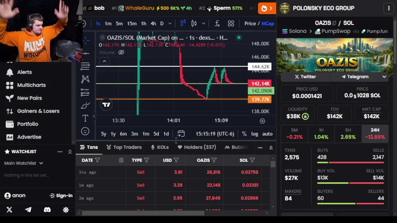Open the indicators fx menu

pos(217,24)
